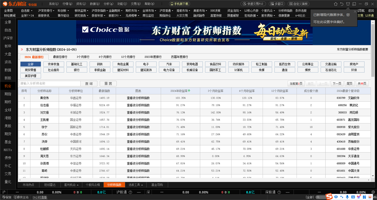Select the 银行 industry filter
The width and height of the screenshot is (377, 200).
click(x=77, y=70)
